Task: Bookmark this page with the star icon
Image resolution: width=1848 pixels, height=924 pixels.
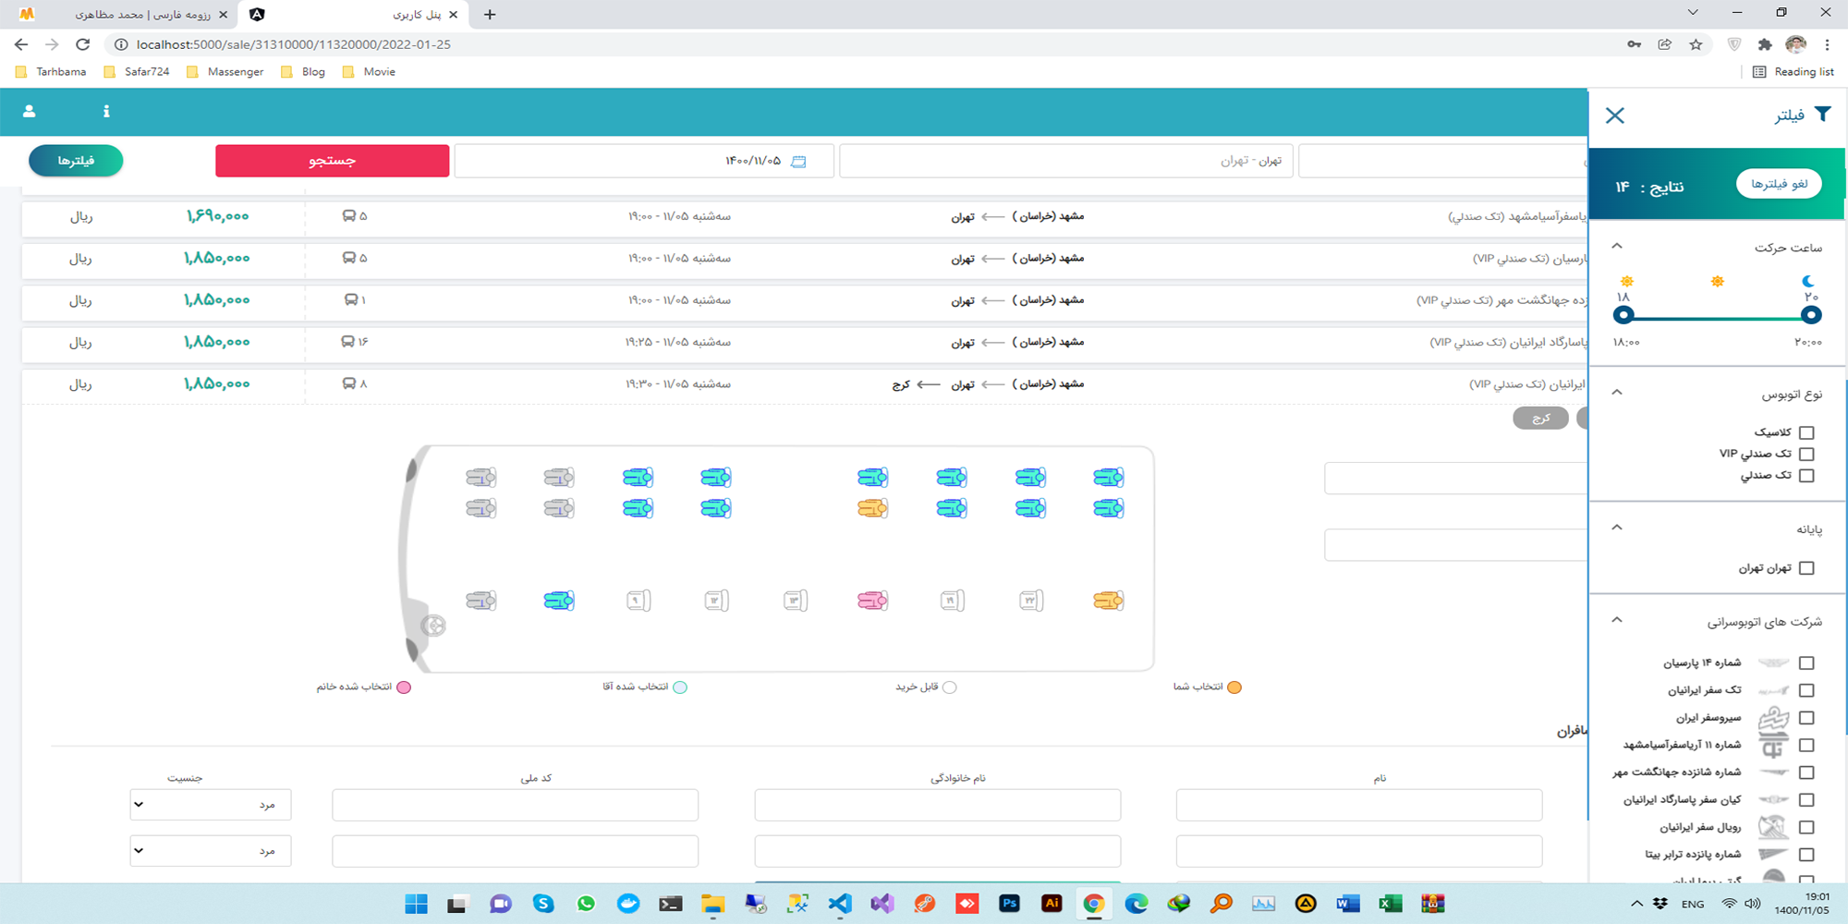Action: point(1696,44)
